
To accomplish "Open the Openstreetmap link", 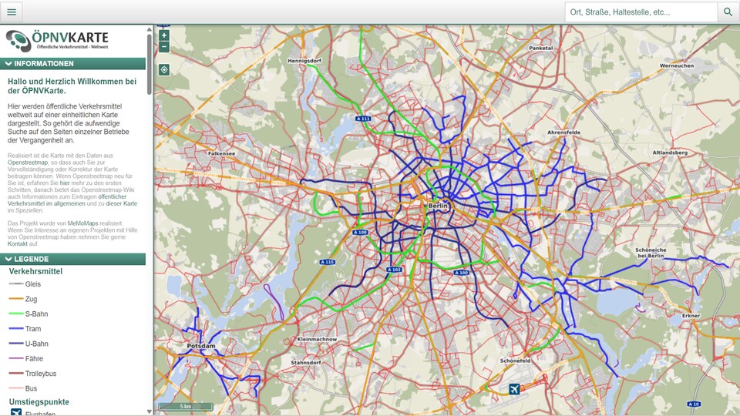I will tap(28, 163).
